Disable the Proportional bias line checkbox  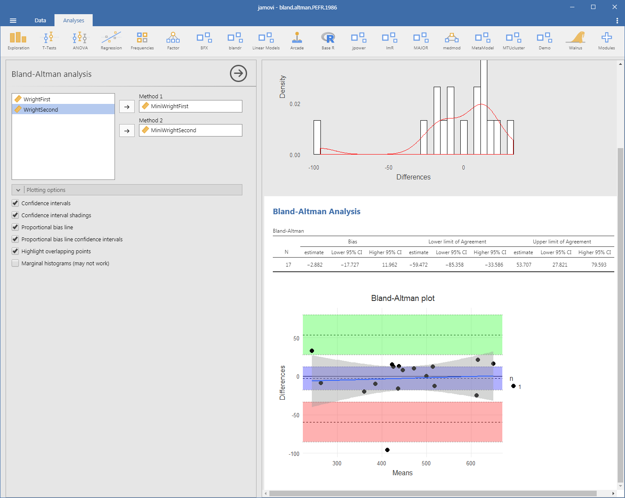point(15,227)
